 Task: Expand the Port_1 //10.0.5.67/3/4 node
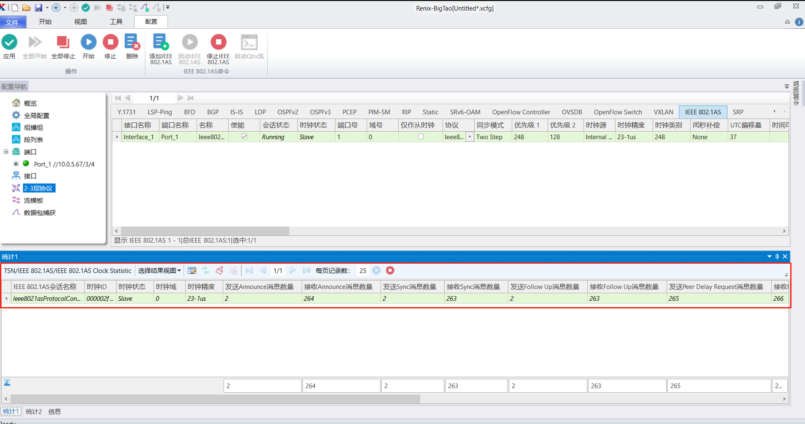click(16, 164)
